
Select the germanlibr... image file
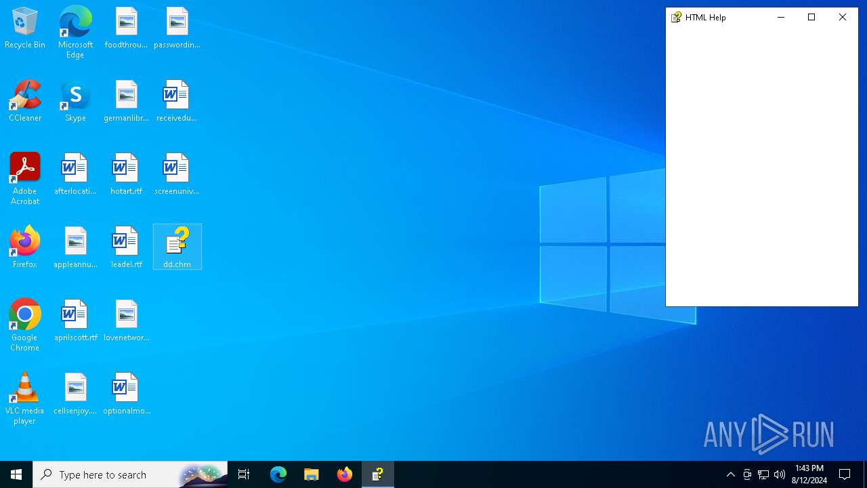[126, 102]
